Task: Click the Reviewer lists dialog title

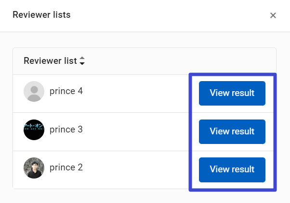Action: coord(41,15)
